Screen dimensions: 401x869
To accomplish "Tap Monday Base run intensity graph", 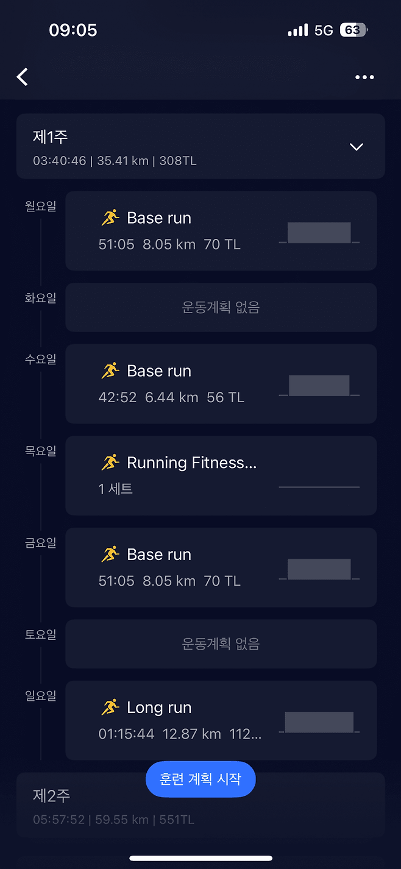I will (319, 233).
